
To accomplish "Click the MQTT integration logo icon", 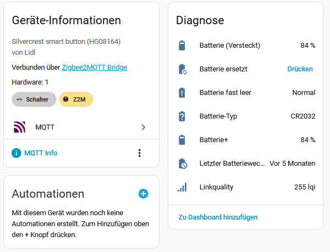I will [x=19, y=127].
